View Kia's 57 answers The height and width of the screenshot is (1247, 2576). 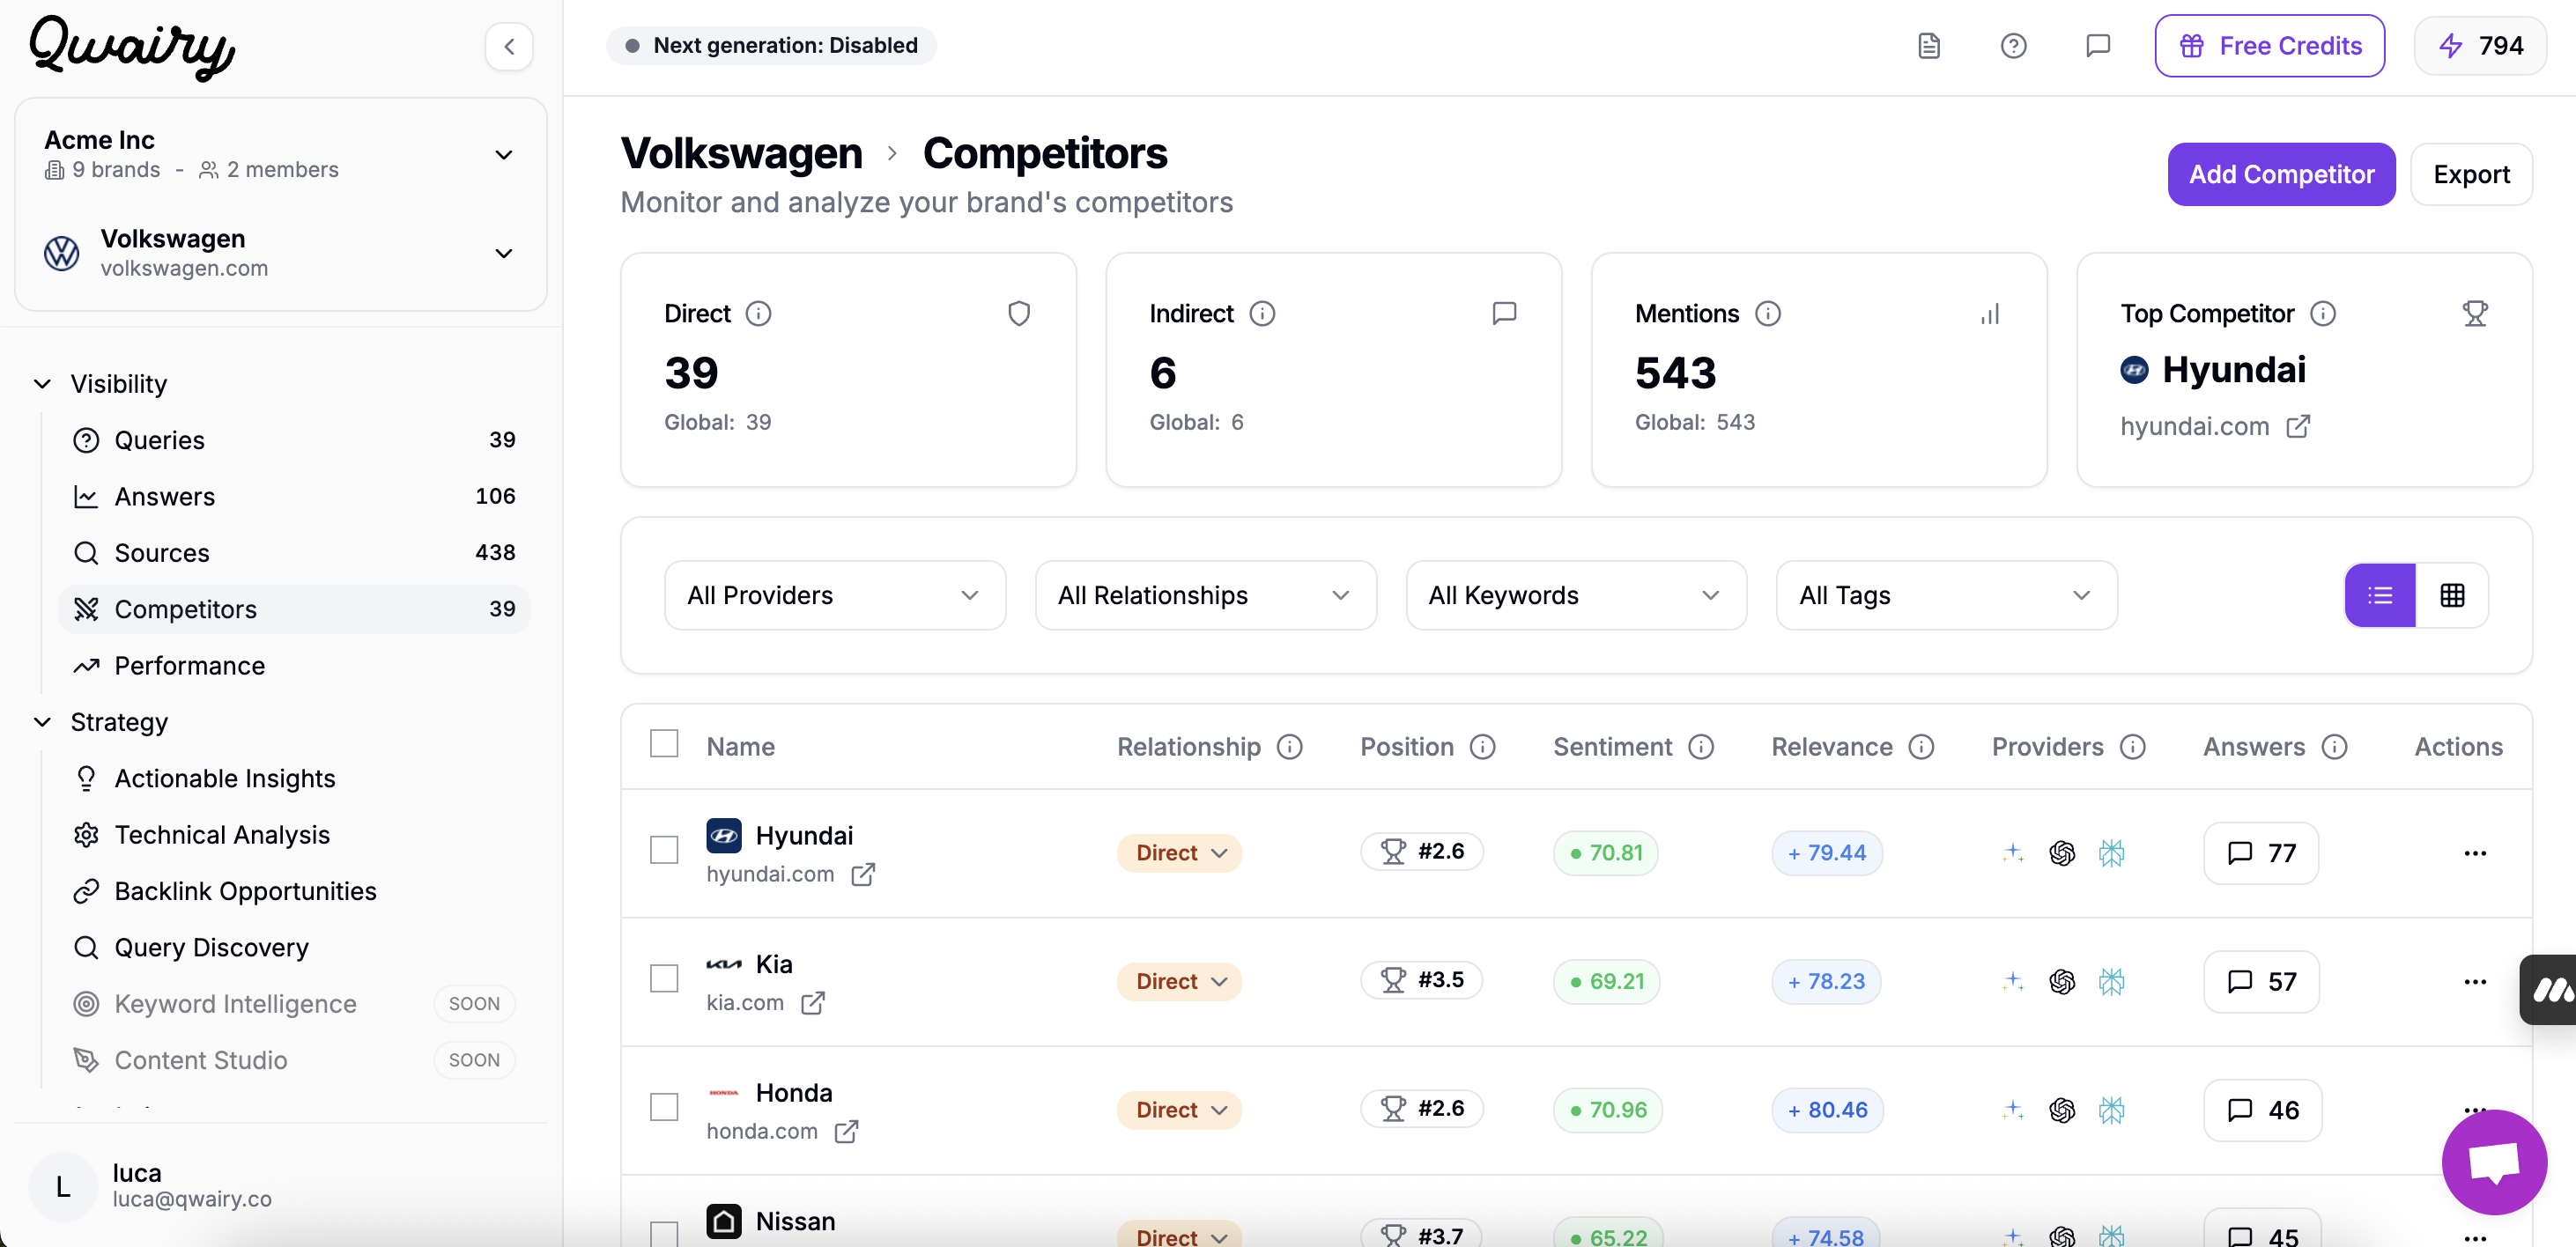pos(2262,982)
